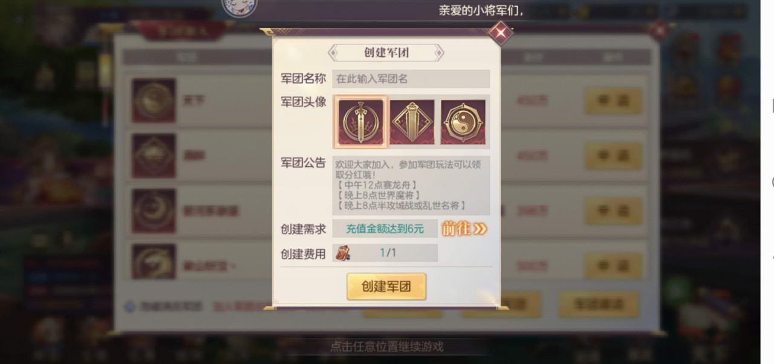
Task: Close the 创建军团 dialog with X
Action: point(500,33)
